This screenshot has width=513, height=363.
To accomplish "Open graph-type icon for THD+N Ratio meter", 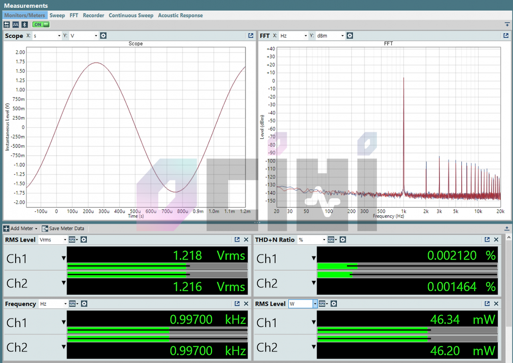I will pos(333,240).
